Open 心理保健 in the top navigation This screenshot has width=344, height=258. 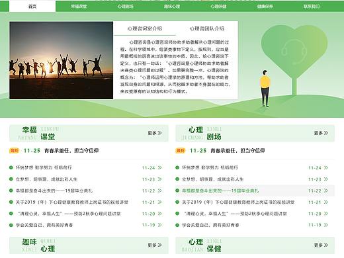coord(218,7)
